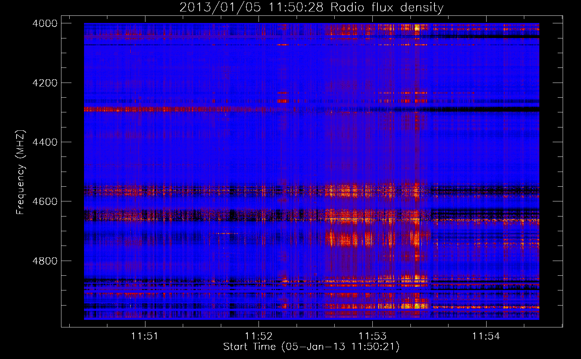Click the plot title '2013/01/05 11:50:28 Radio flux density'
This screenshot has height=359, width=581.
pos(311,8)
